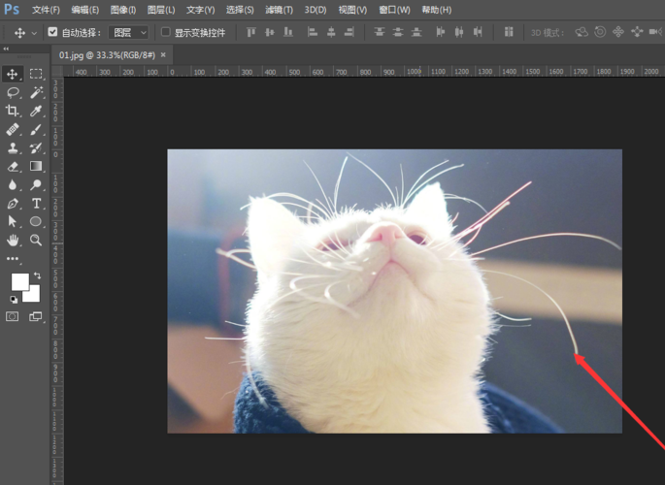Viewport: 665px width, 485px height.
Task: Open the Move tool preset picker arrow
Action: (x=34, y=33)
